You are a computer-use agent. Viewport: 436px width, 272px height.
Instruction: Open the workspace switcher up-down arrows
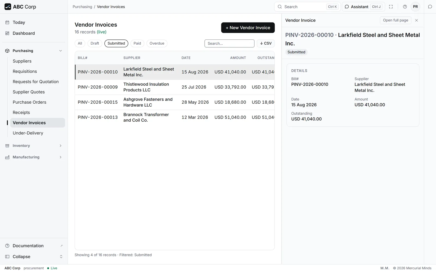pos(61,257)
